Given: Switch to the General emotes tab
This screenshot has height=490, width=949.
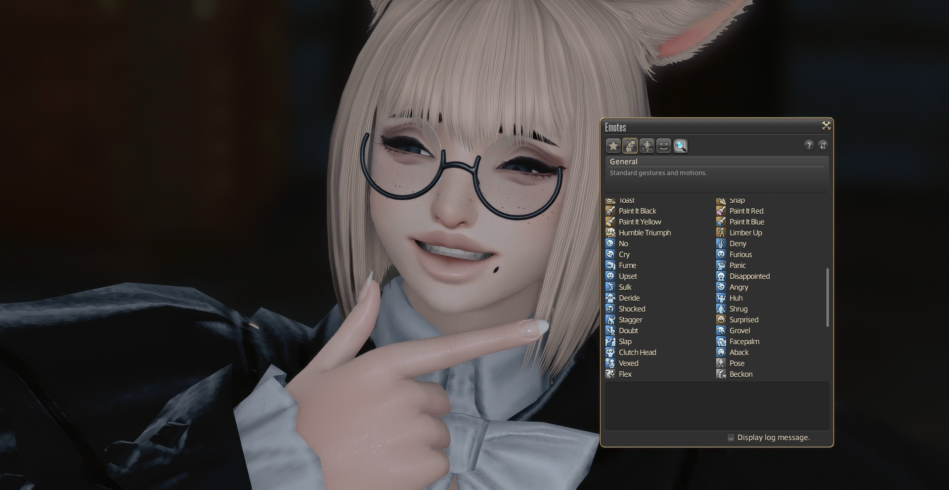Looking at the screenshot, I should point(630,146).
